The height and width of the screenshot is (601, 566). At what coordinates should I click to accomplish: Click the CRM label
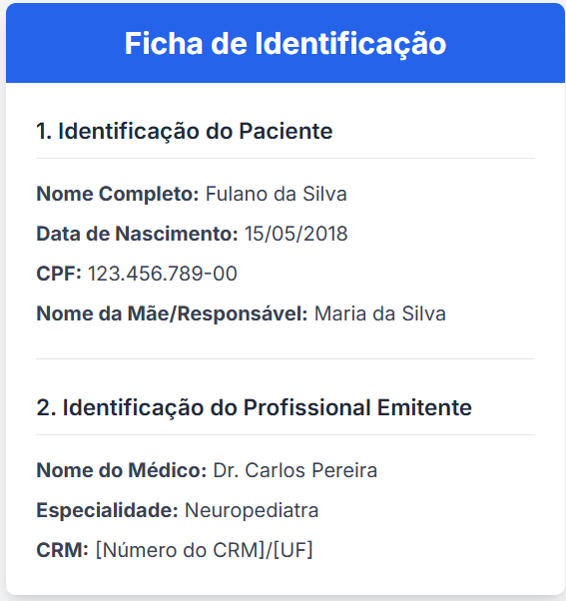63,550
